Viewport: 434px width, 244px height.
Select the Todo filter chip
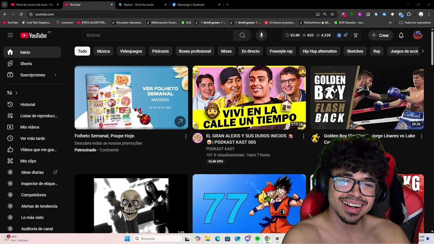[x=82, y=51]
